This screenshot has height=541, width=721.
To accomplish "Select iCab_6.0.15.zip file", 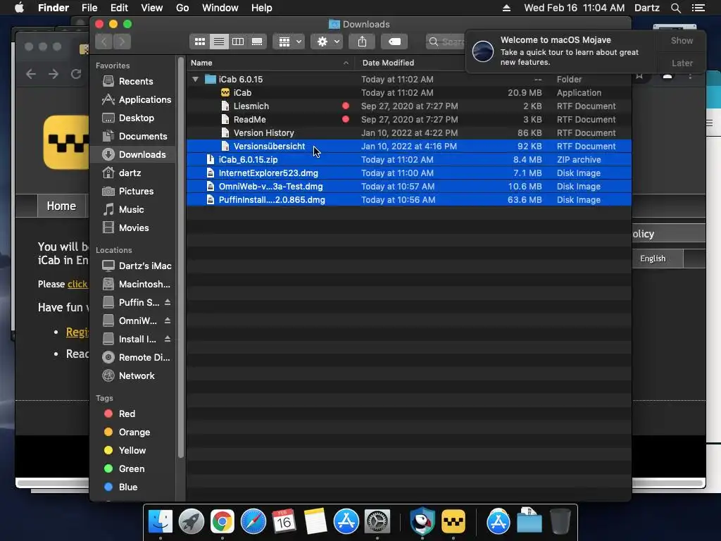I will (x=409, y=159).
